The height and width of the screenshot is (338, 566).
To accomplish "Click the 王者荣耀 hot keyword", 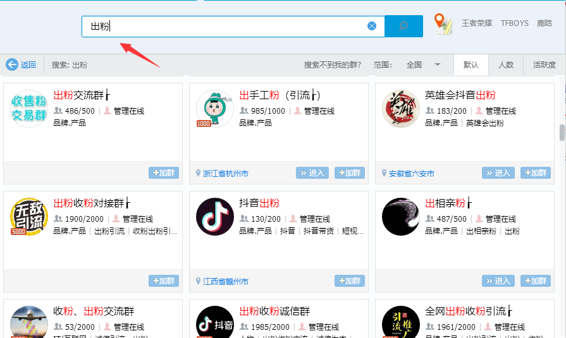I will [x=477, y=23].
